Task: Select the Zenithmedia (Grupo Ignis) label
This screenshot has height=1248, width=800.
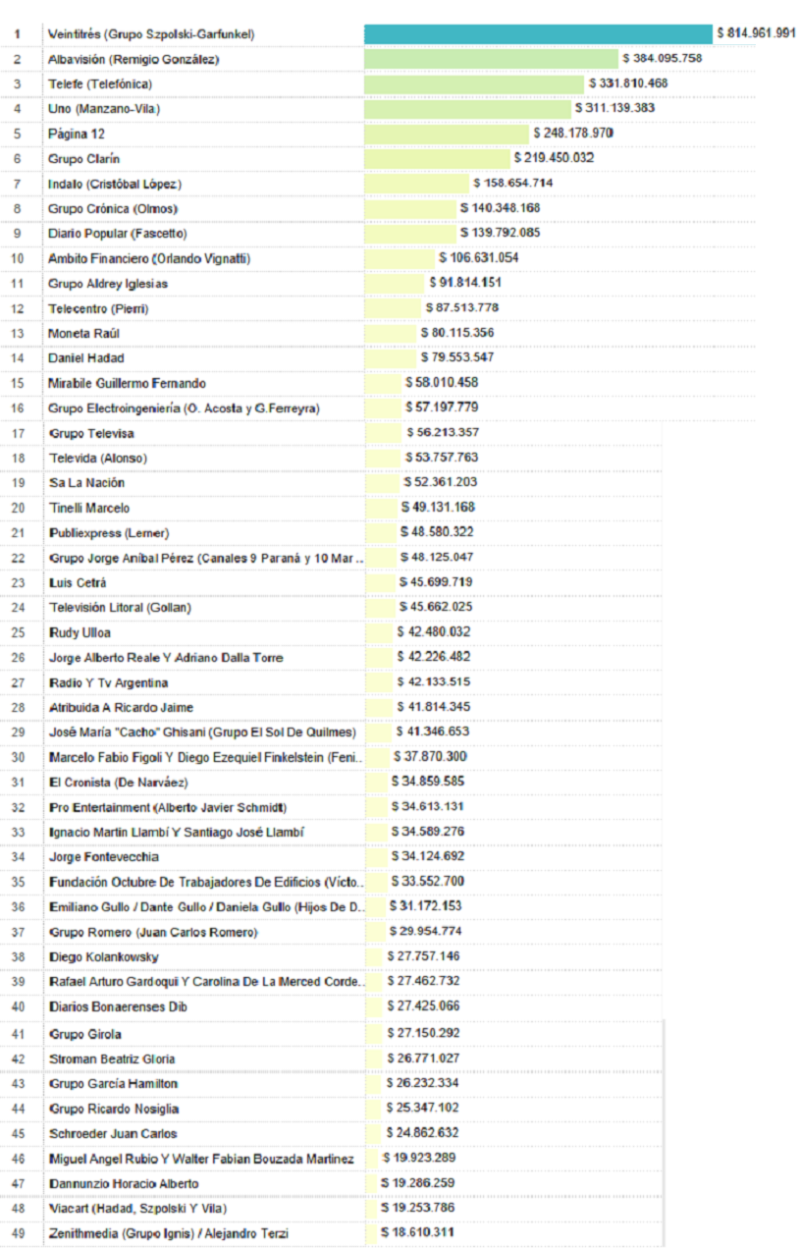Action: click(x=170, y=1233)
